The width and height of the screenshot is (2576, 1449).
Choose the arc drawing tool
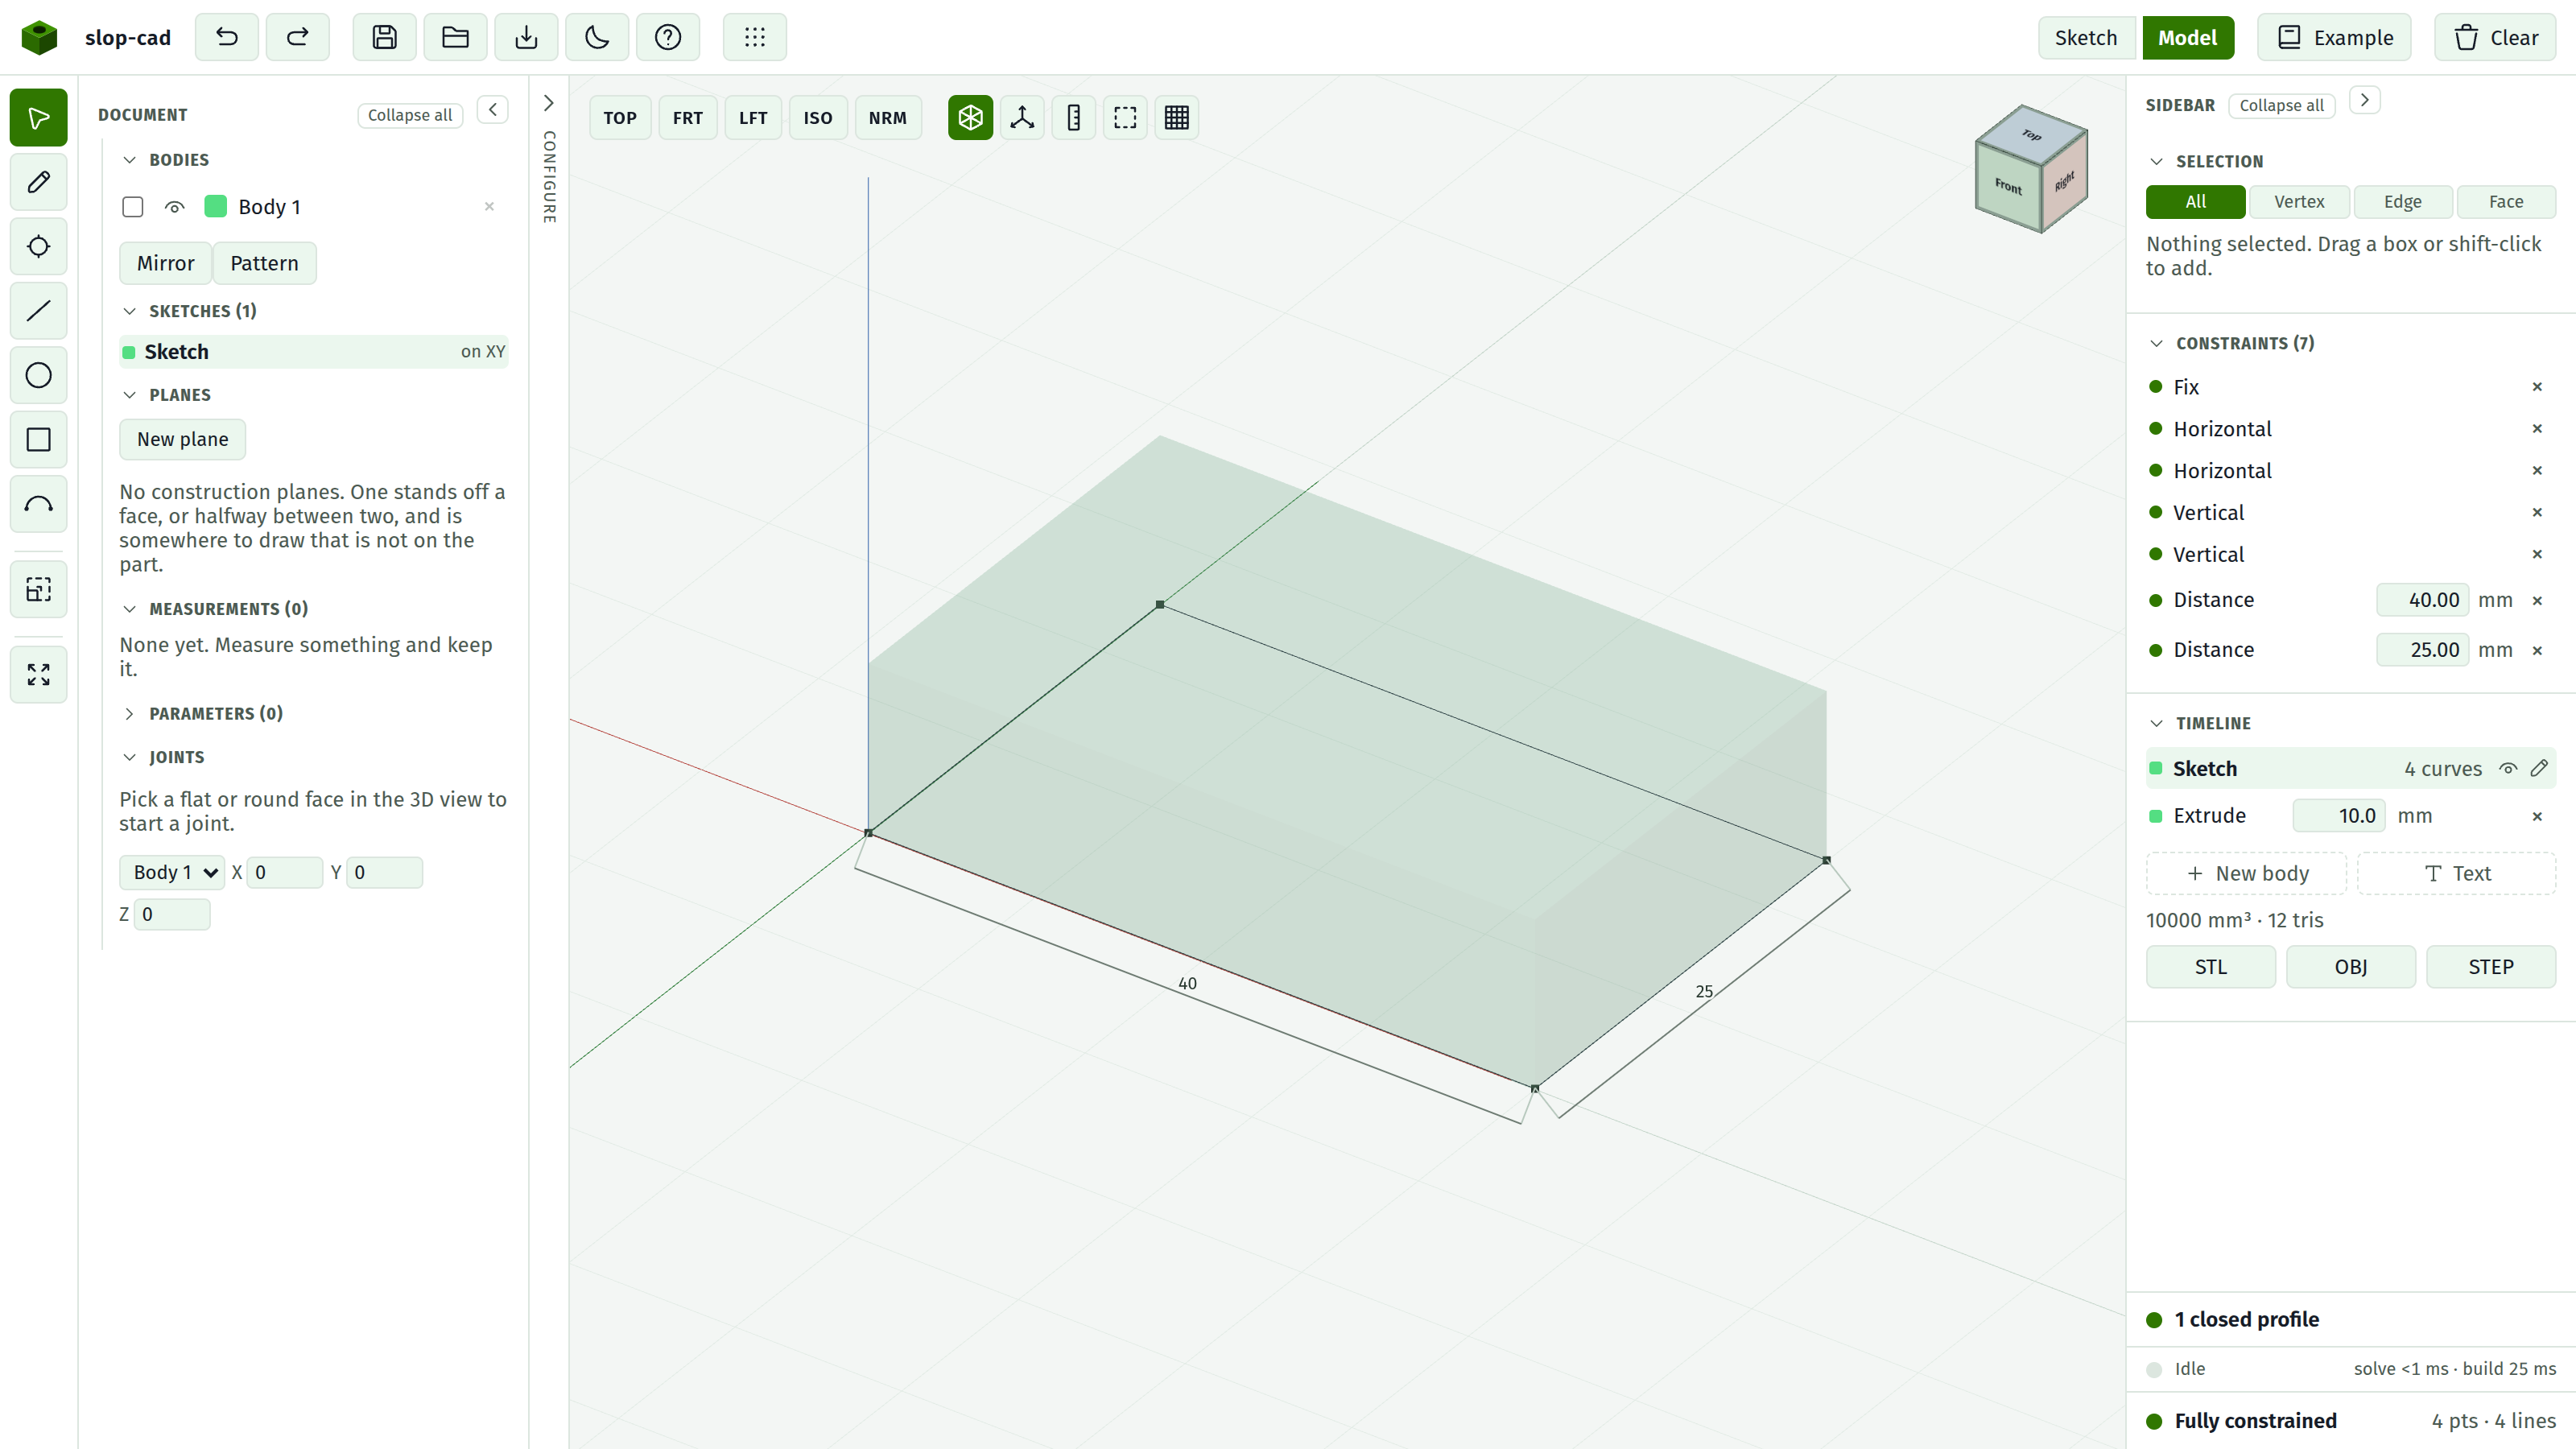[38, 504]
